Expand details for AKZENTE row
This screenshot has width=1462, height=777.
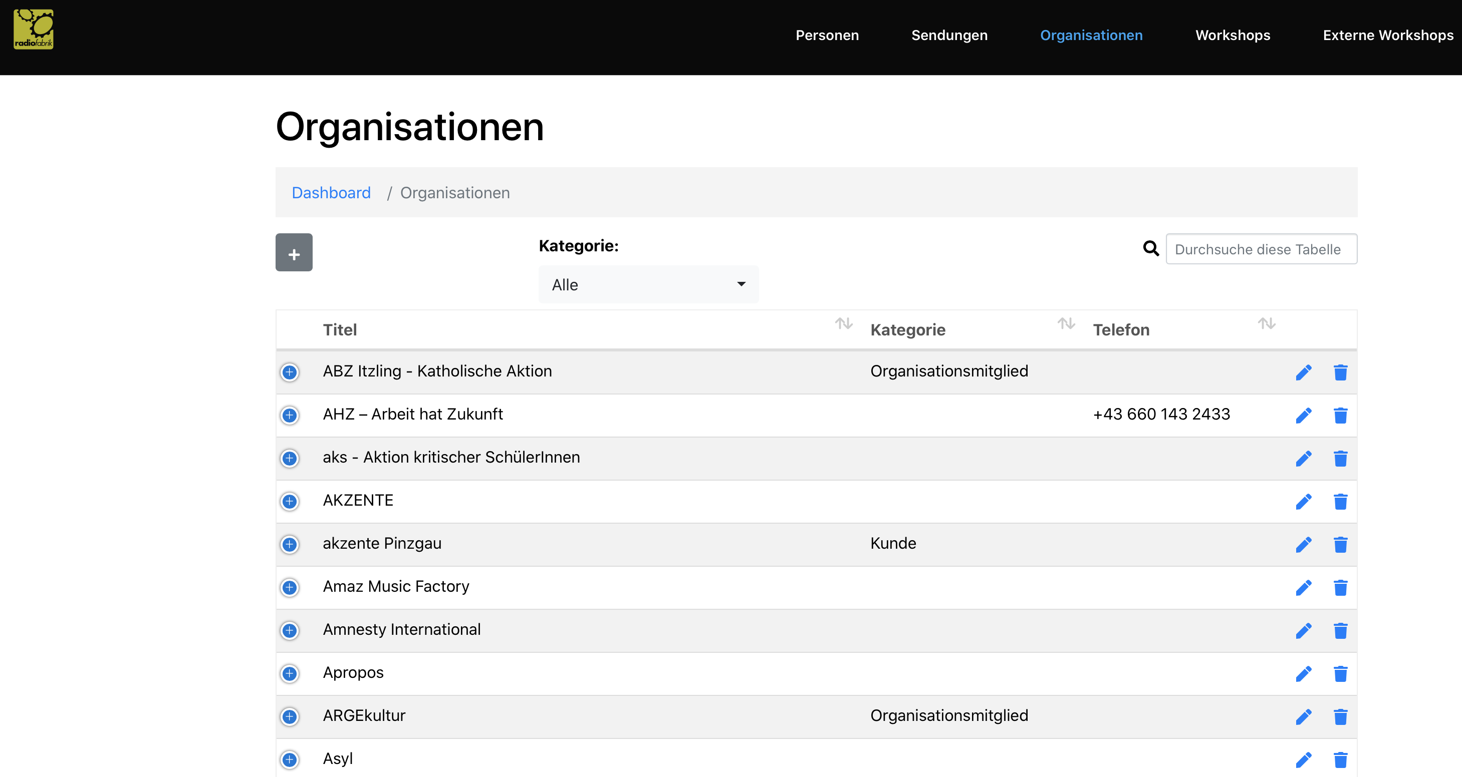(290, 501)
